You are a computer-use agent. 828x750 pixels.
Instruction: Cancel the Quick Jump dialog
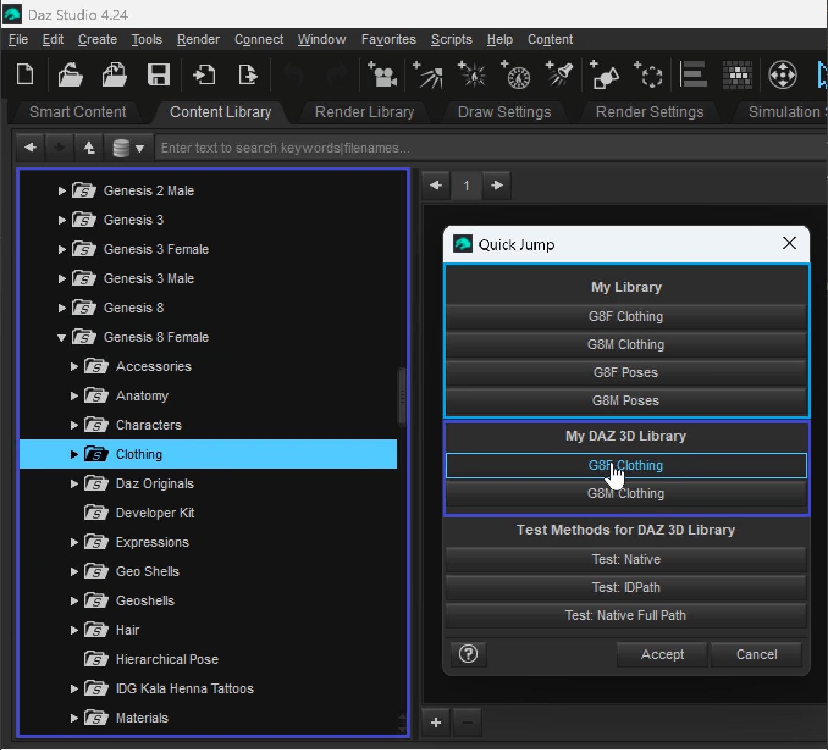(x=757, y=654)
